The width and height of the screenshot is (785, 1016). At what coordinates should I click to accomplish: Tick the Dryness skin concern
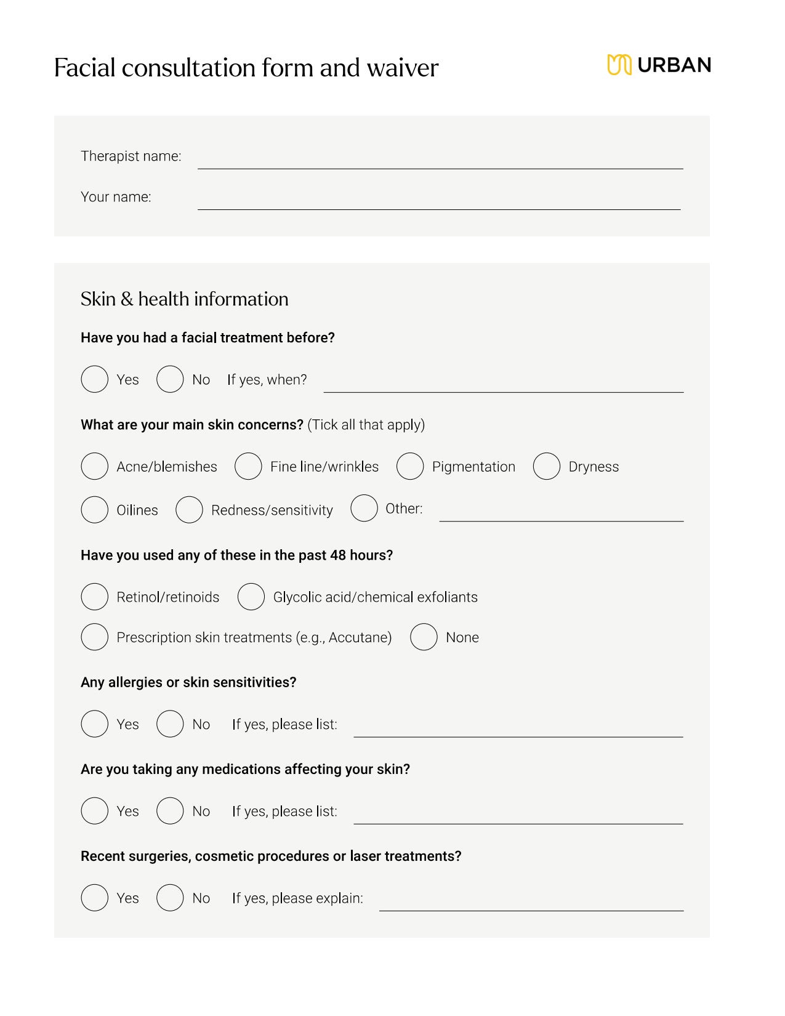[x=547, y=466]
